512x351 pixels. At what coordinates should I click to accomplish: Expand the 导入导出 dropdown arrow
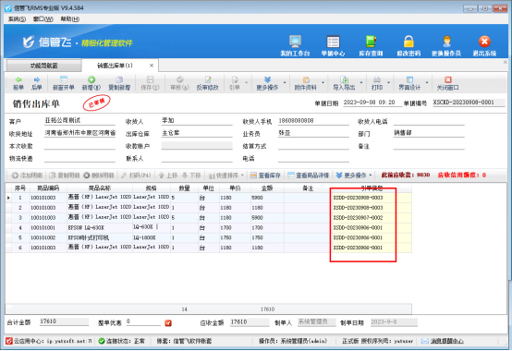[x=361, y=82]
